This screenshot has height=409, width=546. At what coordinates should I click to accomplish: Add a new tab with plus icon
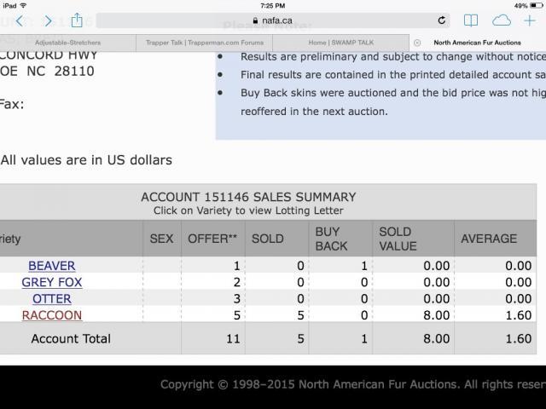[530, 20]
